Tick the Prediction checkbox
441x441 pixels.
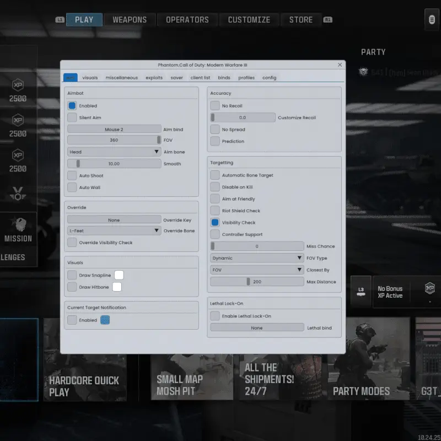pyautogui.click(x=215, y=141)
